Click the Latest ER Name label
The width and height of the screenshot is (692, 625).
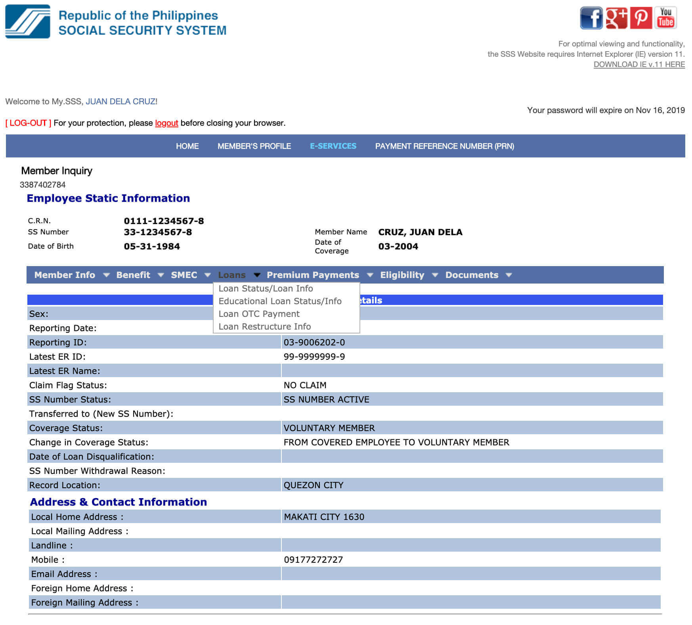tap(65, 370)
